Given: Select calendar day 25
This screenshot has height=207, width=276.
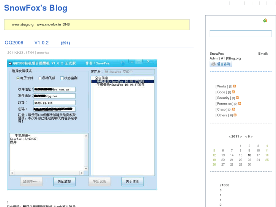Looking at the screenshot, I should click(267, 160).
